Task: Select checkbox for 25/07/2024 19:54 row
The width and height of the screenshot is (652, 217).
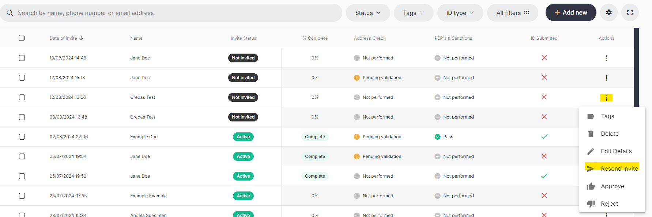Action: click(22, 156)
